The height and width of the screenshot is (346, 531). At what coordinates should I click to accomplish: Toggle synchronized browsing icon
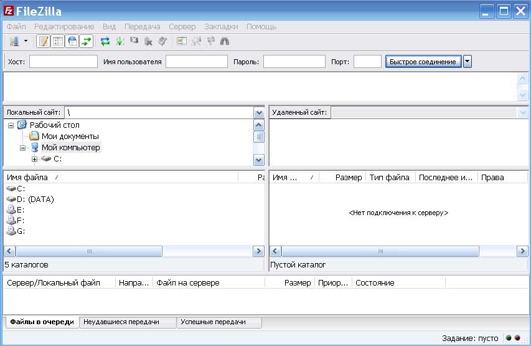210,41
